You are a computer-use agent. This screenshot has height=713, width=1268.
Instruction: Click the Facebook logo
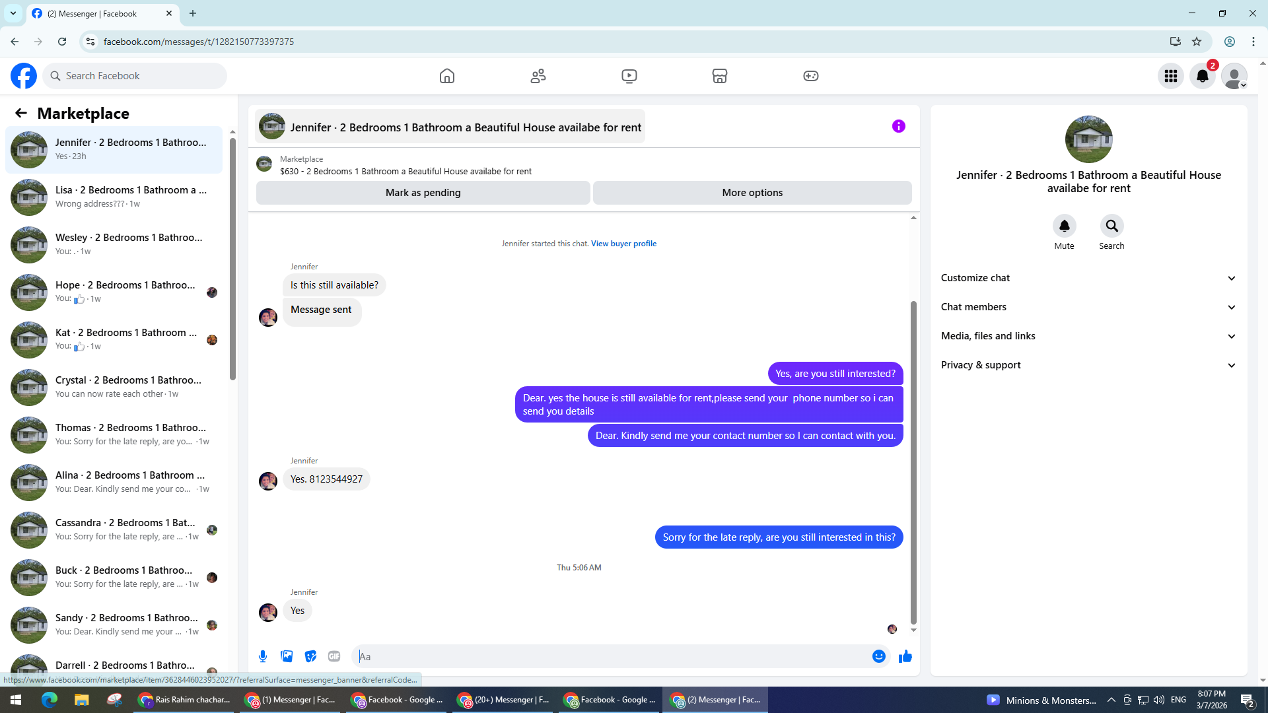tap(24, 76)
